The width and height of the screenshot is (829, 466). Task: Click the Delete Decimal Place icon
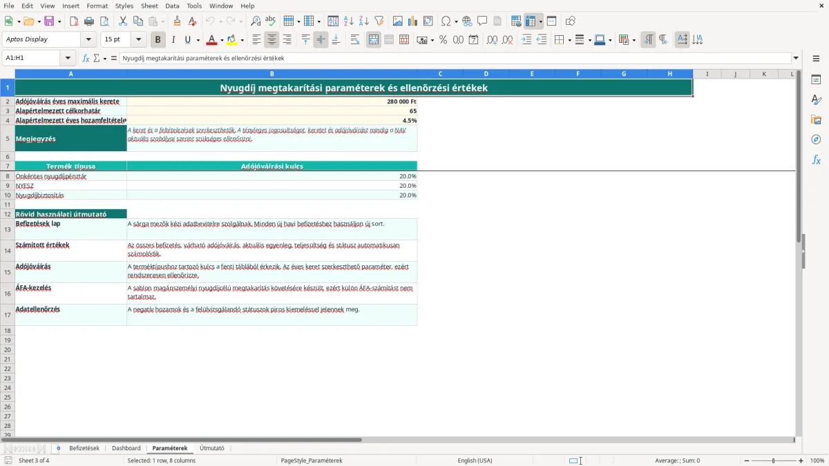tap(508, 39)
